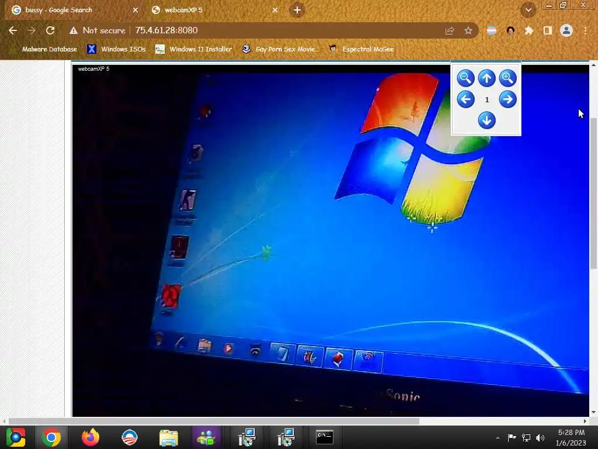Open the Espectral McGee bookmark

pos(361,49)
